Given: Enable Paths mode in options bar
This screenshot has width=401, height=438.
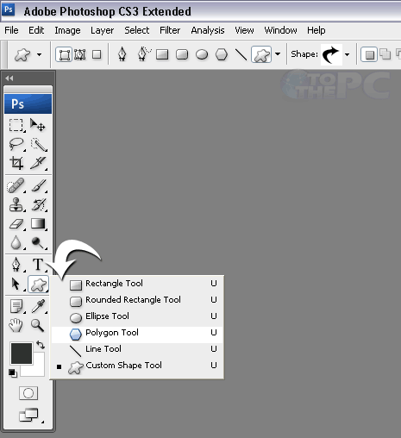Looking at the screenshot, I should [x=80, y=54].
